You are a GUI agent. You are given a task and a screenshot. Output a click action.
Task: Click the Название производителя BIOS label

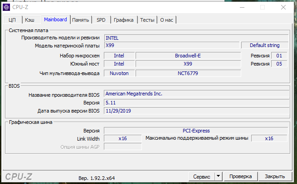[64, 95]
